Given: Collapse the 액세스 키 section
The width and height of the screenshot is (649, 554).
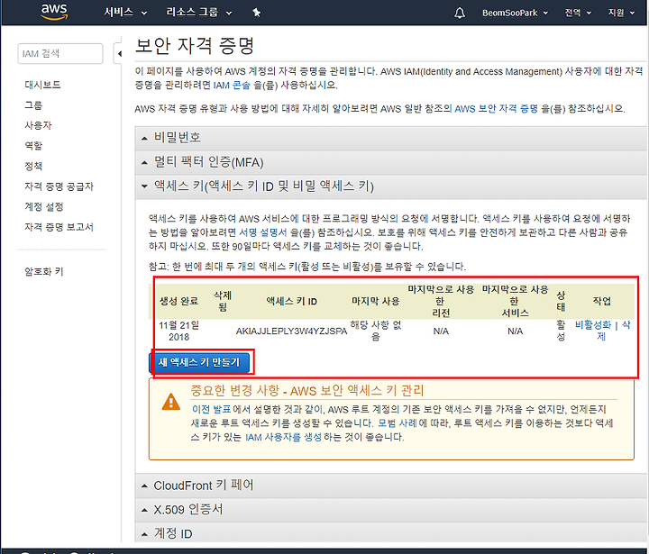Looking at the screenshot, I should pyautogui.click(x=390, y=186).
